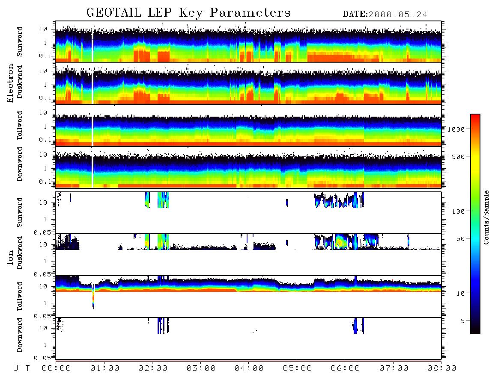The height and width of the screenshot is (376, 489).
Task: Pick the red top of the colorbar
Action: (x=475, y=117)
